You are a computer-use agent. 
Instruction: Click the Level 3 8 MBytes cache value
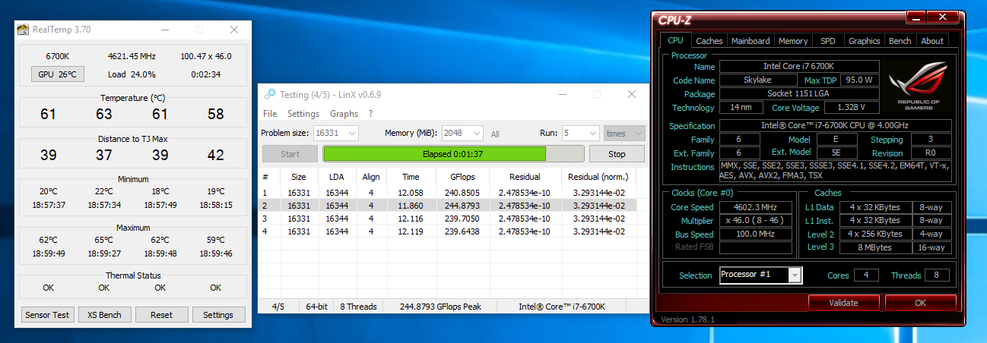click(x=876, y=248)
